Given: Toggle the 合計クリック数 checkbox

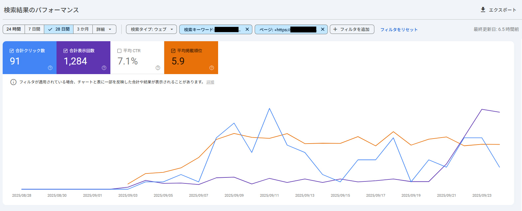Looking at the screenshot, I should 12,51.
